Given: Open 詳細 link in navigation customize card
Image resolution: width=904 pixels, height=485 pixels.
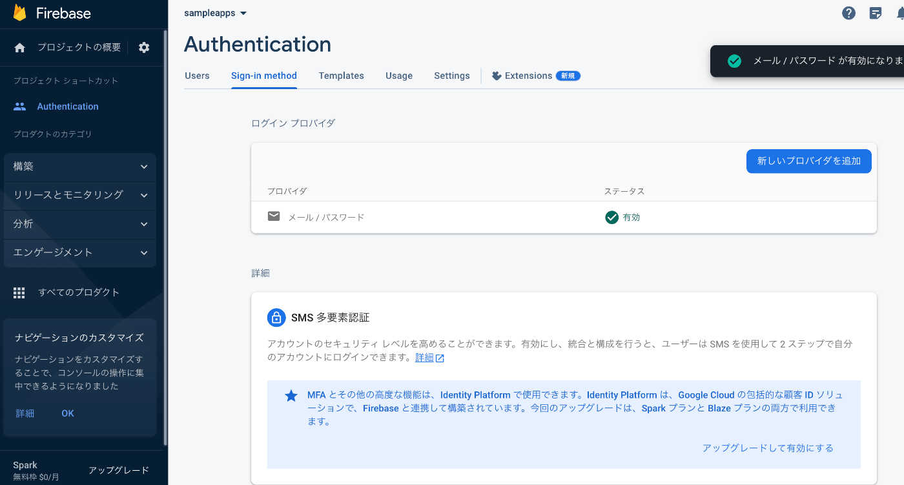Looking at the screenshot, I should (25, 413).
